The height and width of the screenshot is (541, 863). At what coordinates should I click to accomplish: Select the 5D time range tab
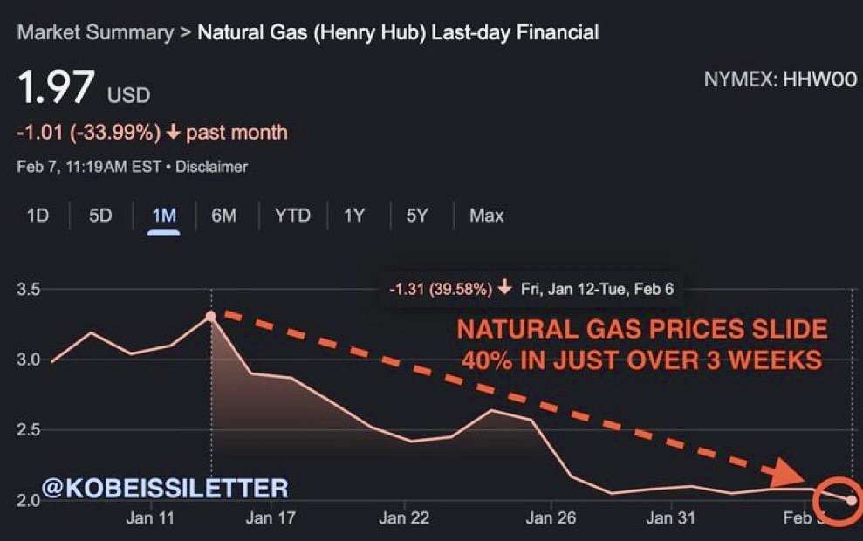(100, 215)
